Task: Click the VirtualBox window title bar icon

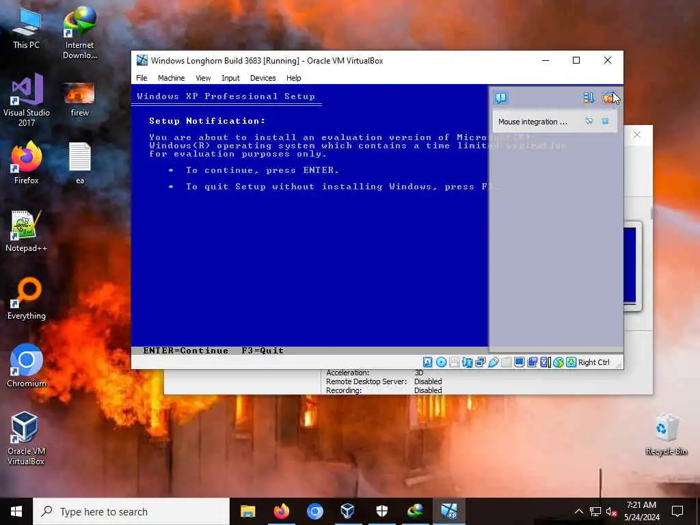Action: point(142,60)
